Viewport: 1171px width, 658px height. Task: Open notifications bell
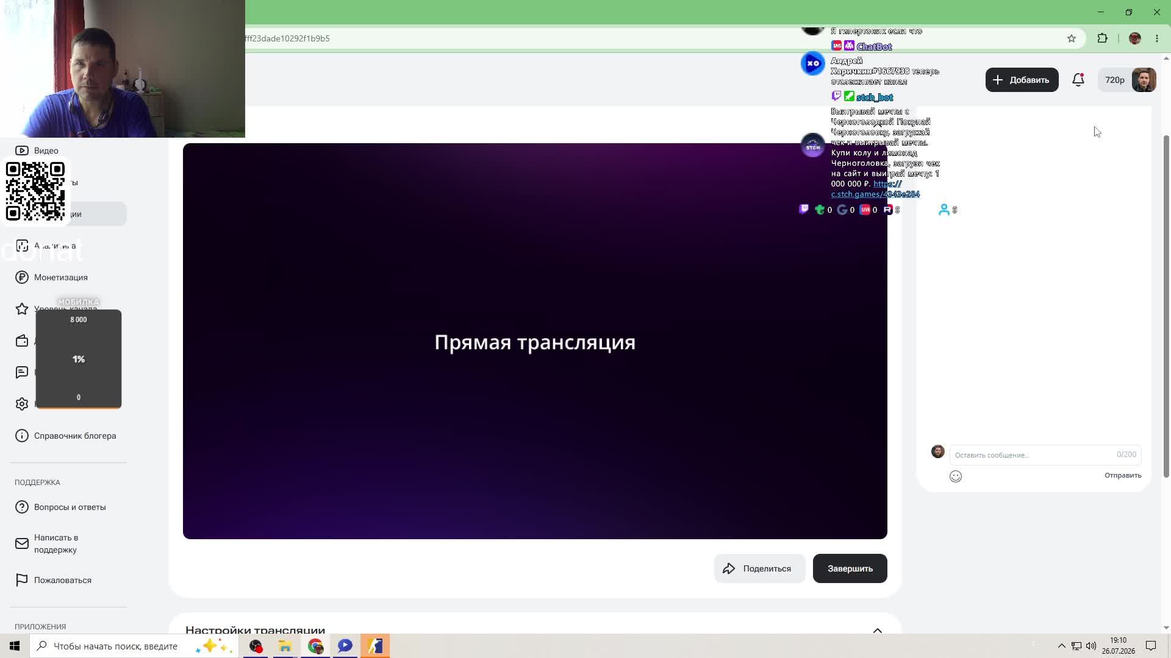click(x=1078, y=80)
